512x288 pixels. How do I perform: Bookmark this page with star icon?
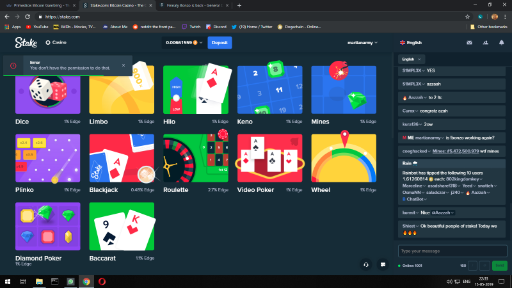coord(467,17)
